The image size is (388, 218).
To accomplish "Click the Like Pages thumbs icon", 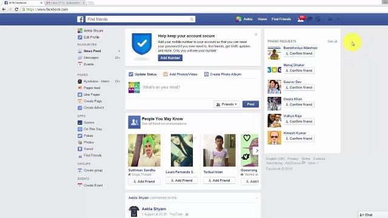I will coord(79,94).
